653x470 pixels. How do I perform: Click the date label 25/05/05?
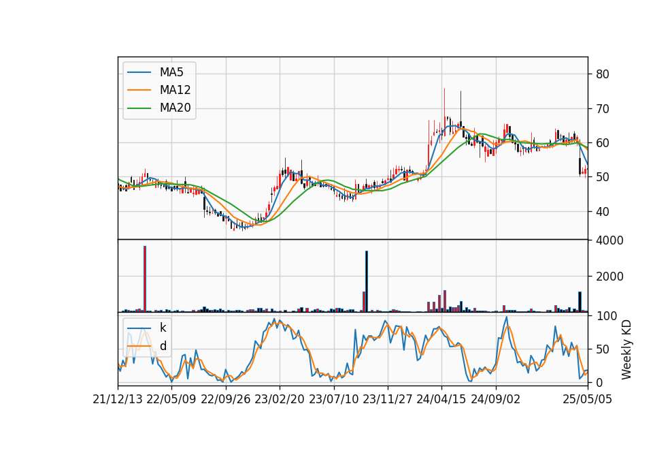pyautogui.click(x=588, y=400)
